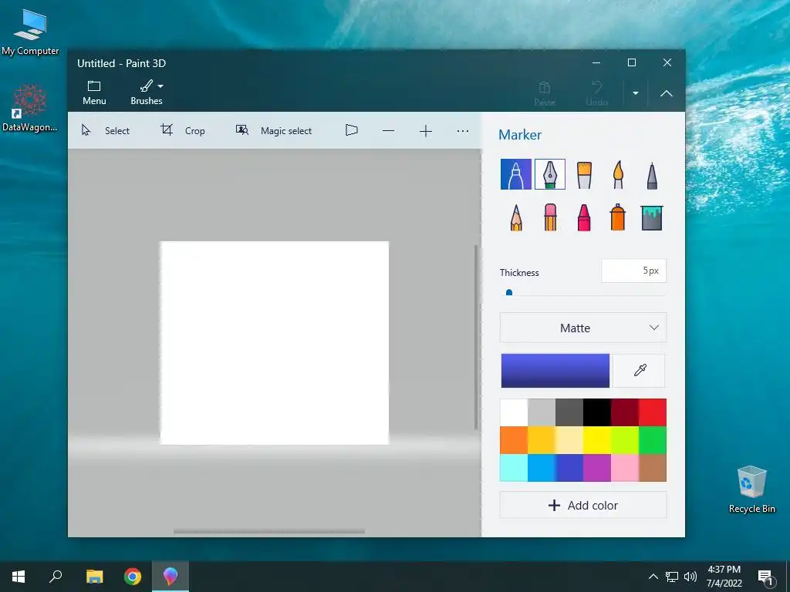Choose the dark red color swatch
The height and width of the screenshot is (592, 790).
point(625,412)
